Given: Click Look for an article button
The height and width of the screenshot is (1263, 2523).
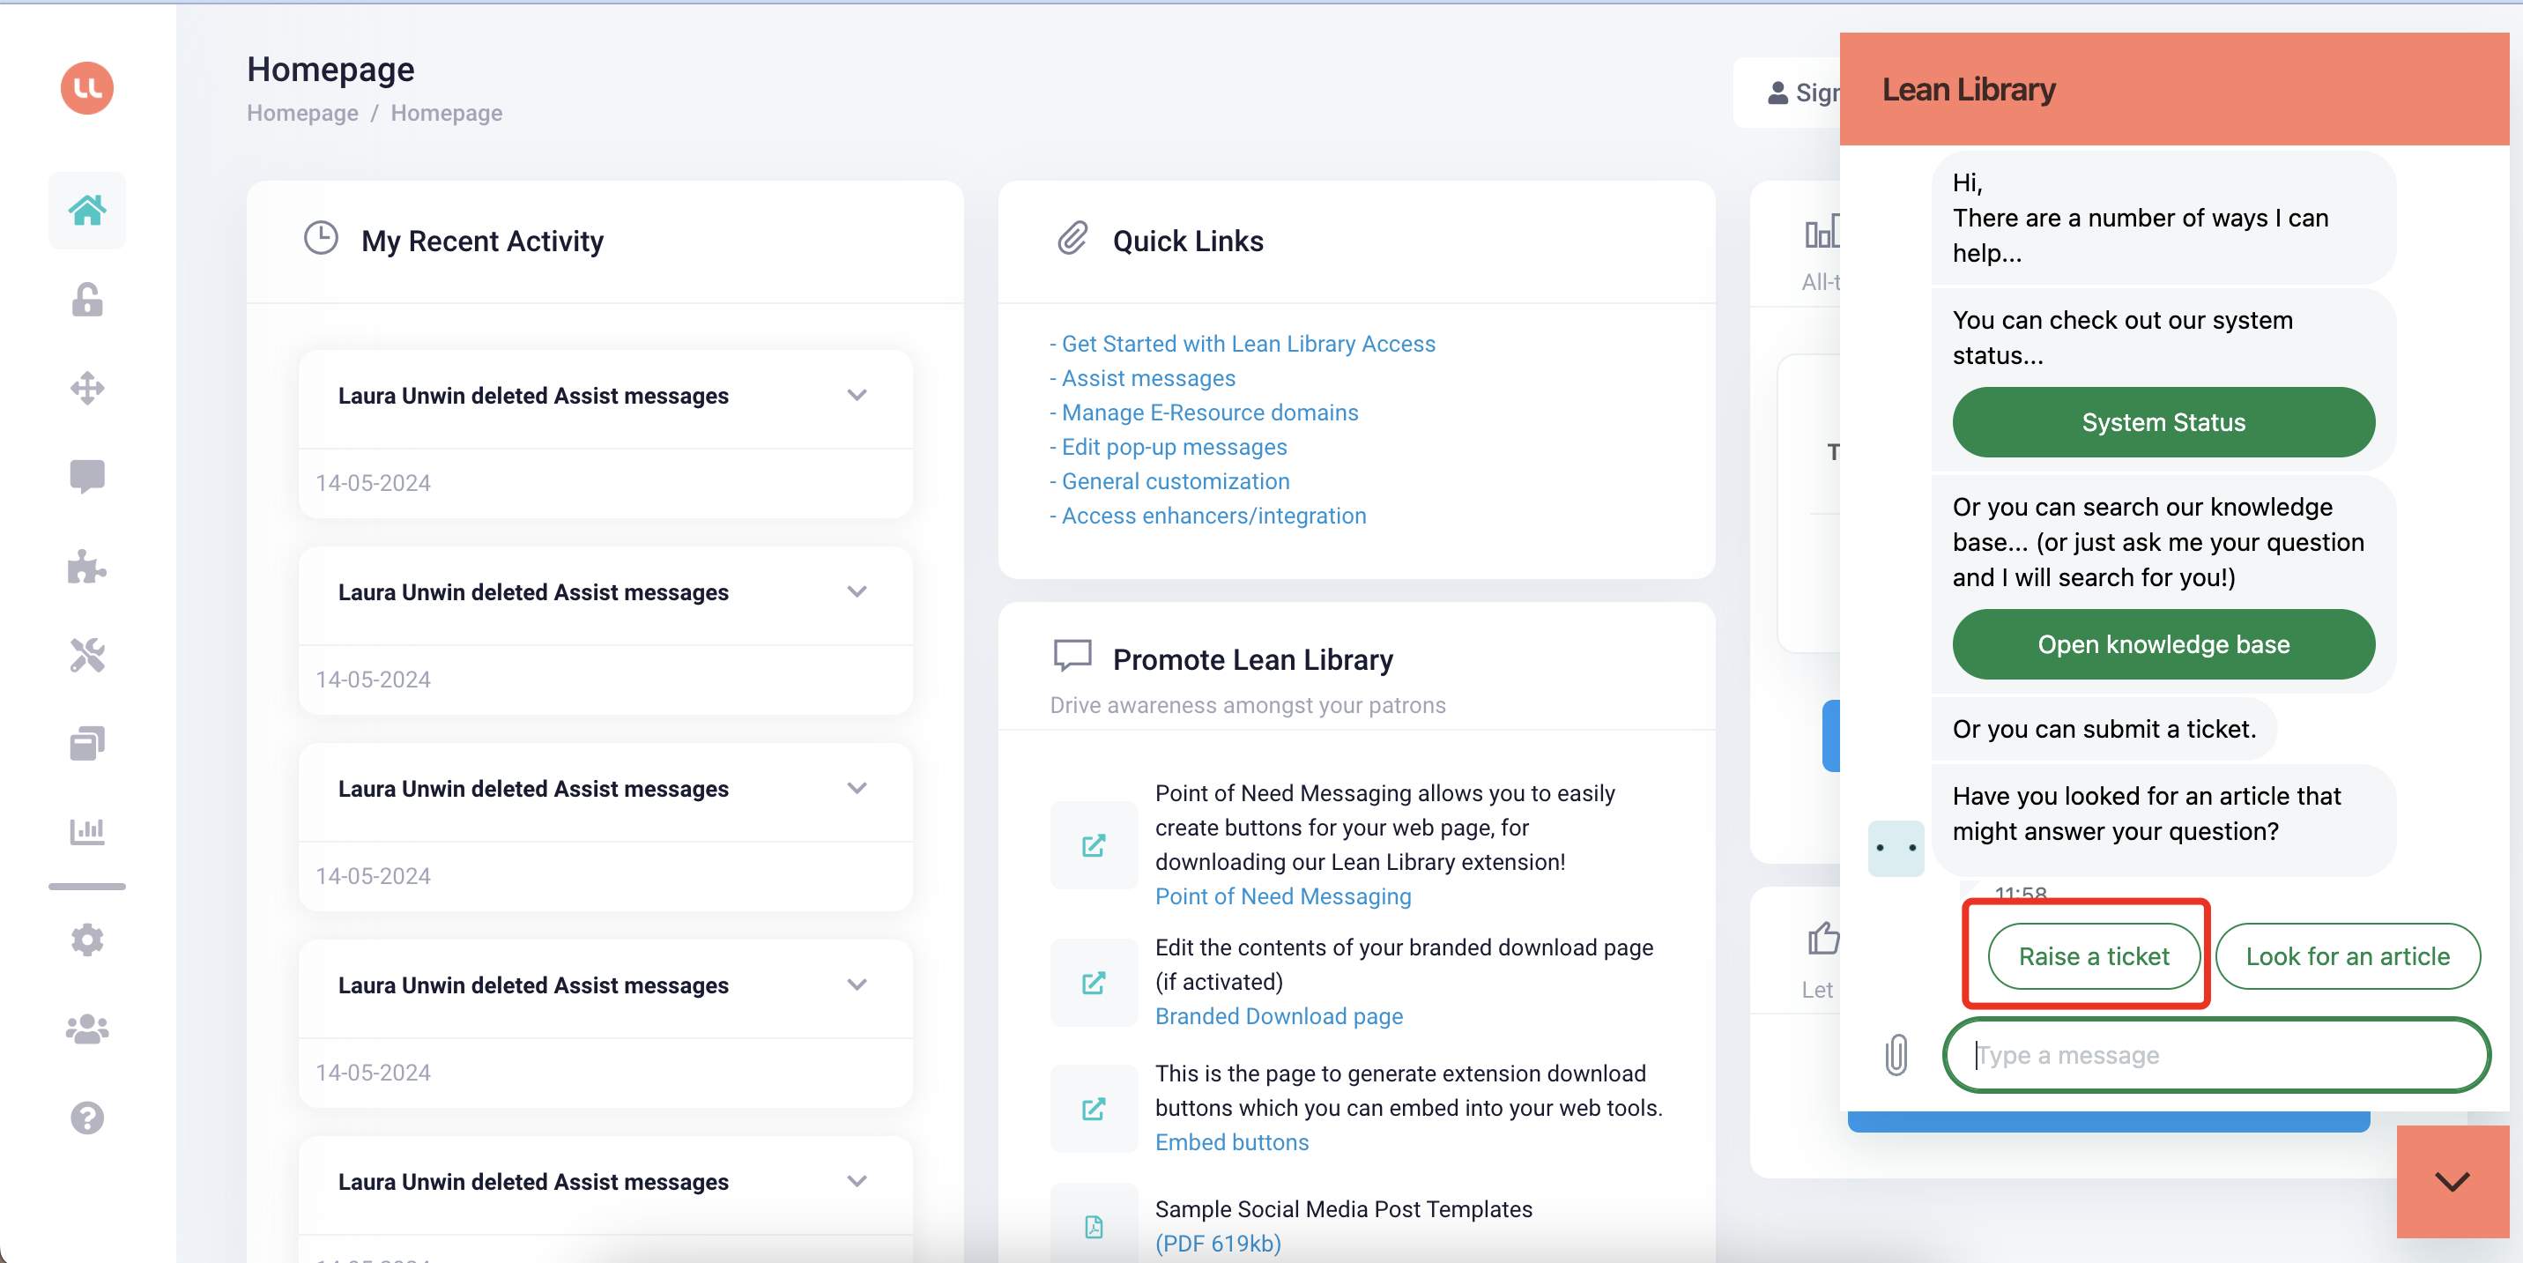Looking at the screenshot, I should tap(2347, 956).
